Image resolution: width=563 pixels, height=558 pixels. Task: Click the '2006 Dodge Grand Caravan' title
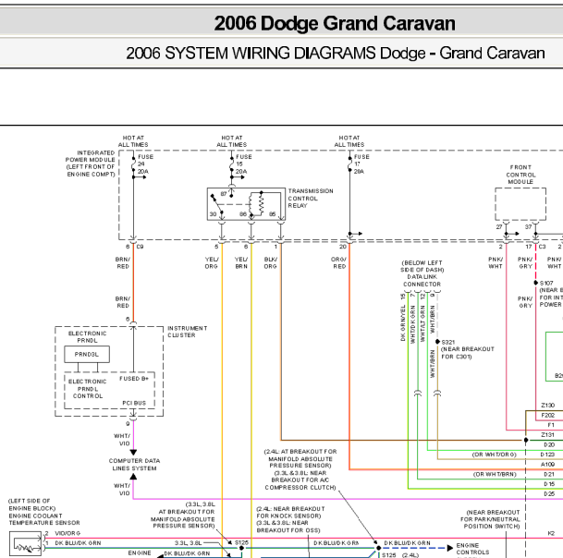tap(335, 23)
